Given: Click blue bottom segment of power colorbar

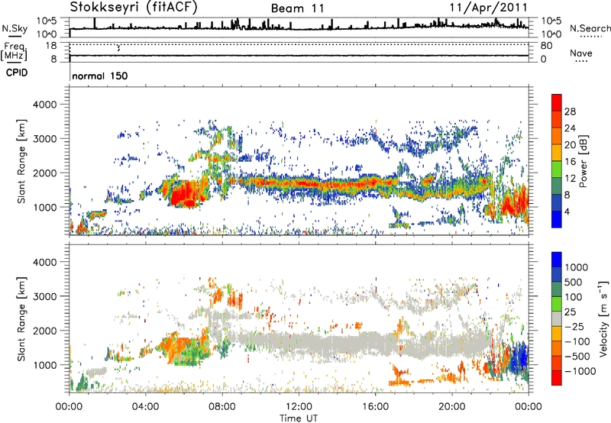Looking at the screenshot, I should 557,219.
